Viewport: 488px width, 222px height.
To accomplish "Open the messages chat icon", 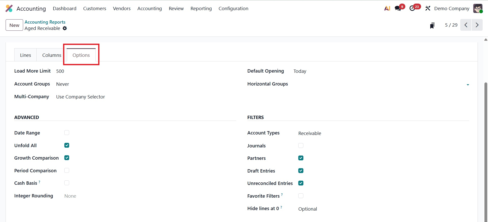I will pos(398,8).
